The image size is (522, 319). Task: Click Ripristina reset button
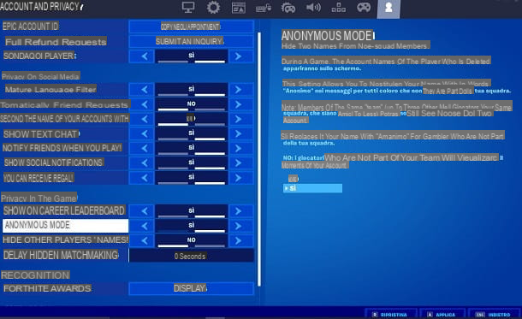click(x=390, y=315)
